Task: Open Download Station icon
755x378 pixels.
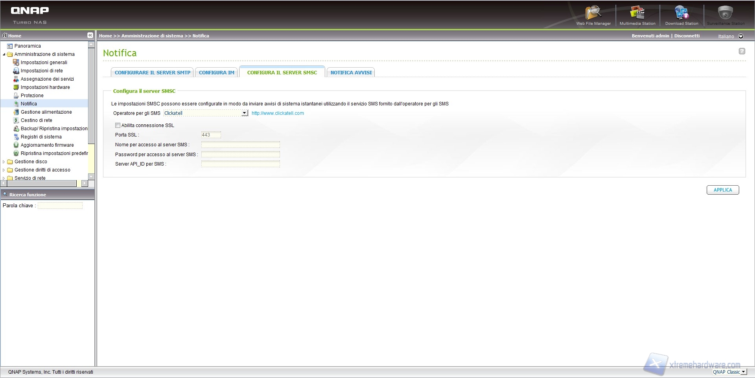Action: click(x=681, y=13)
